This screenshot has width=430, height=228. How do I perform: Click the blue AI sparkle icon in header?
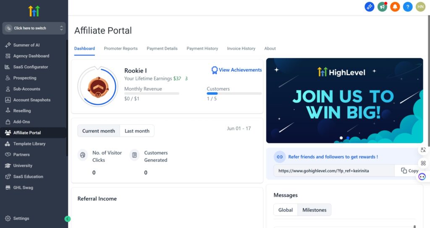click(370, 7)
